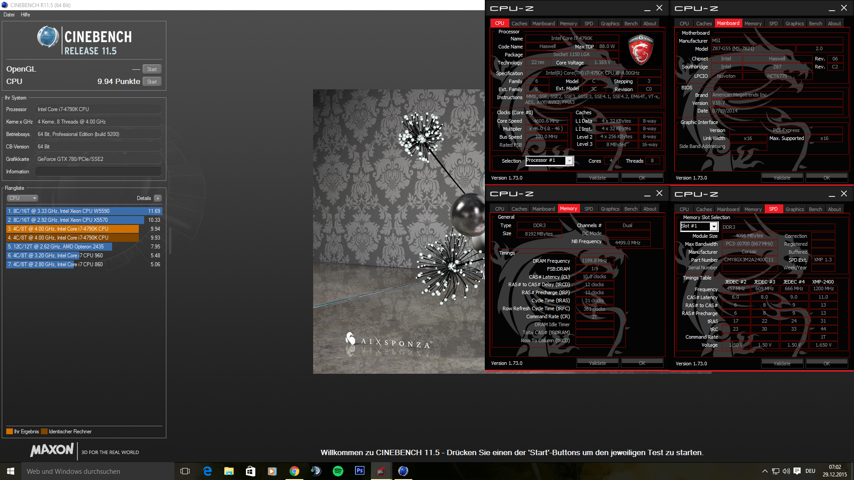This screenshot has height=480, width=854.
Task: Switch to Cinebench taskbar icon
Action: coord(403,471)
